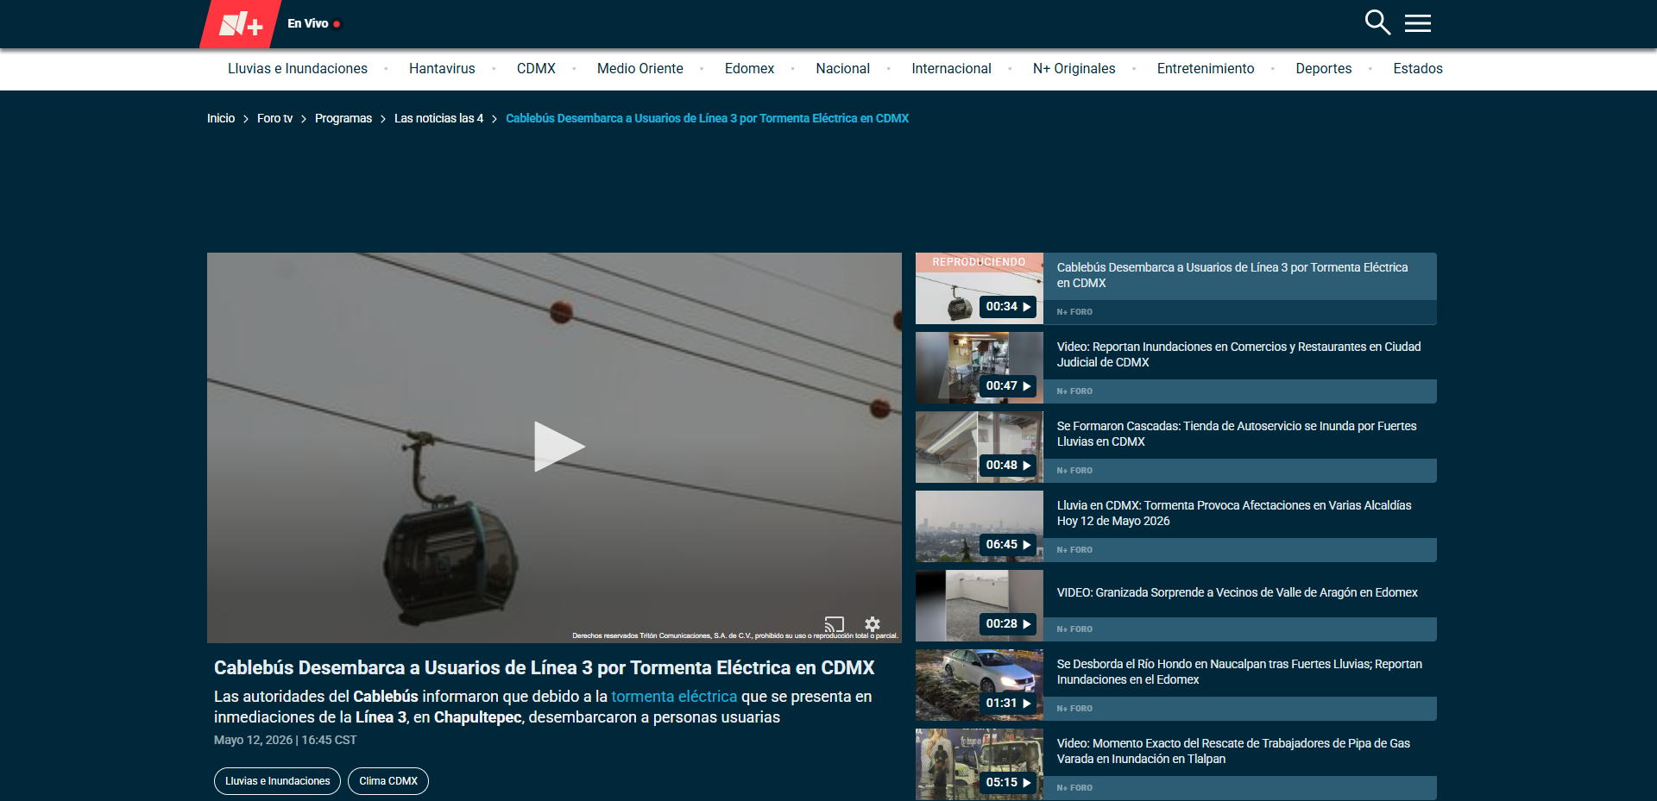Open Hantavirus nav section

point(442,69)
